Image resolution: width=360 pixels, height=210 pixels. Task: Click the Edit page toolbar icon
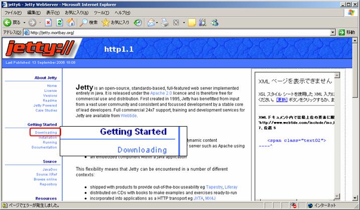pyautogui.click(x=176, y=23)
